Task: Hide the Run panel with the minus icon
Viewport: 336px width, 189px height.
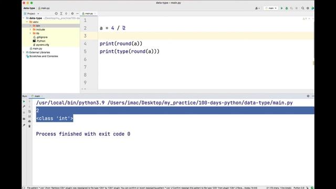Action: (x=313, y=96)
